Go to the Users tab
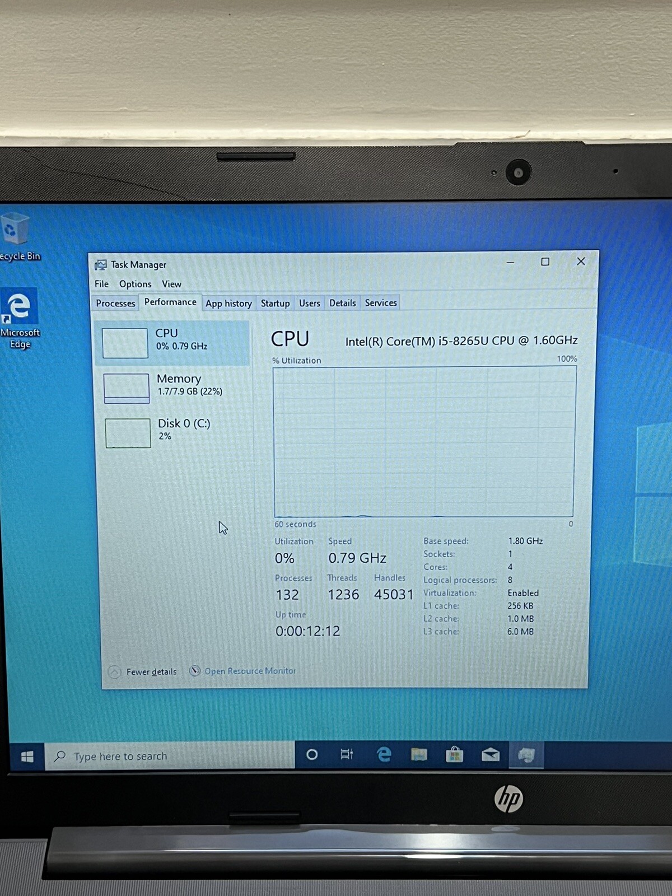 click(309, 303)
